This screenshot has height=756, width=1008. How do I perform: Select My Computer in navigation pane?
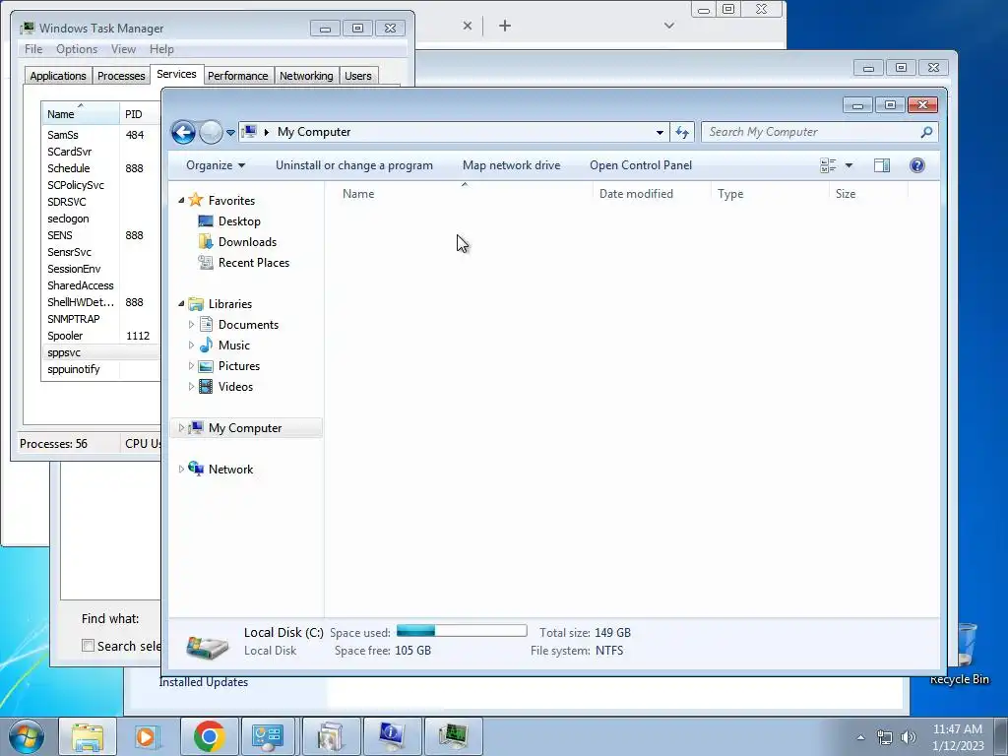coord(245,428)
